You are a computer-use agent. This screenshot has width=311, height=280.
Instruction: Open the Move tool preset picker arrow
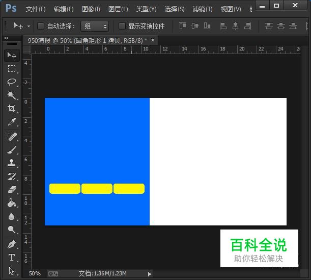(29, 26)
